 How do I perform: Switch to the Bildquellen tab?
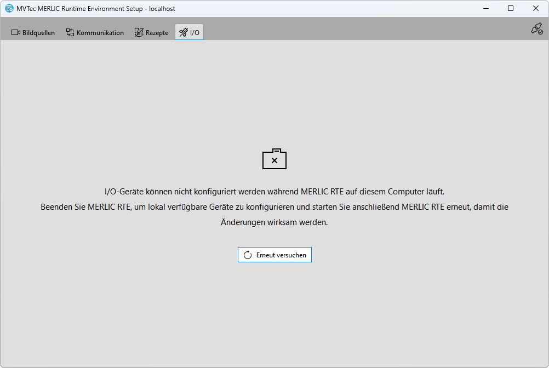38,33
